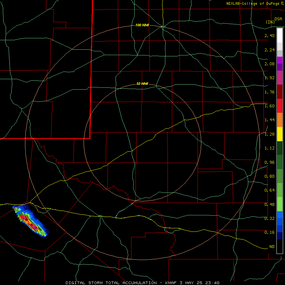This screenshot has width=285, height=285.
Task: Click the 1.44 legend value
Action: pyautogui.click(x=269, y=120)
